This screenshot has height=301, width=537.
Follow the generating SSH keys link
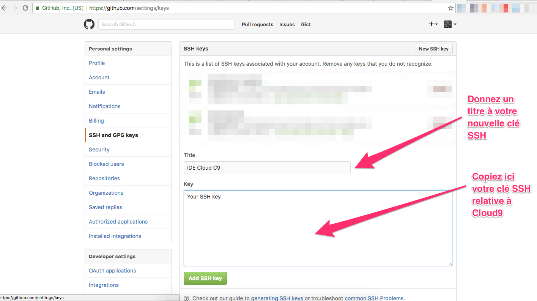[x=277, y=298]
